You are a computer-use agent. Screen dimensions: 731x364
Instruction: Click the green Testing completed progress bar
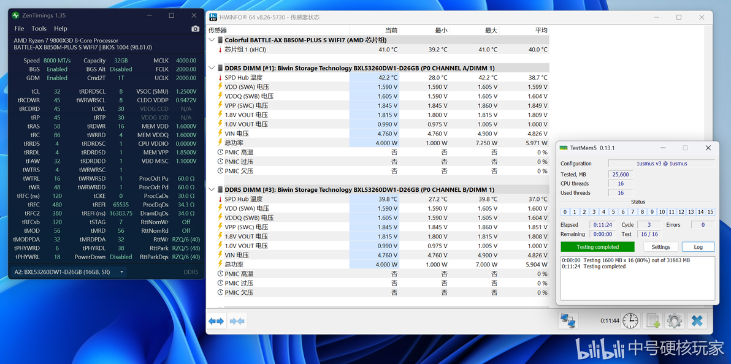click(x=597, y=247)
